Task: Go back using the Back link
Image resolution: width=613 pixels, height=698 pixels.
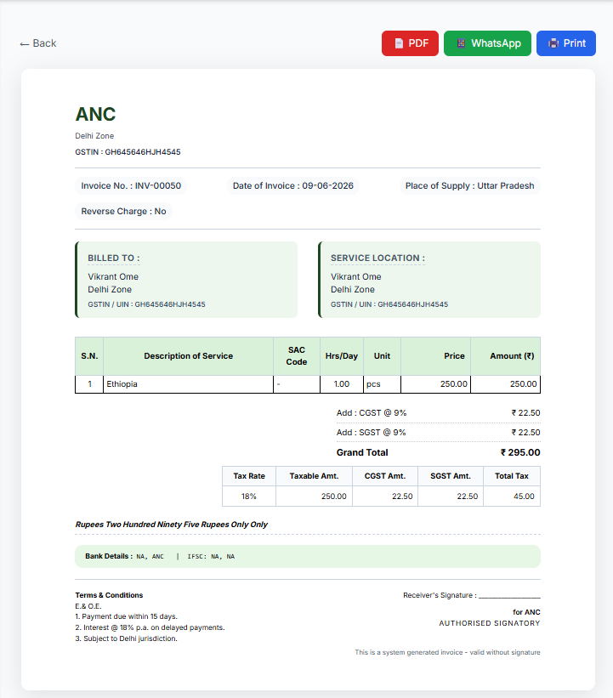Action: pyautogui.click(x=38, y=43)
